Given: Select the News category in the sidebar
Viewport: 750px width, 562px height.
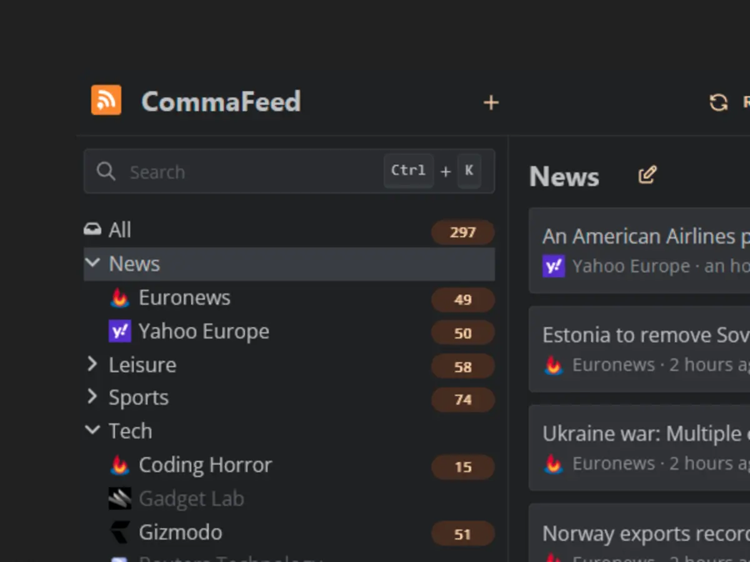Looking at the screenshot, I should point(133,264).
